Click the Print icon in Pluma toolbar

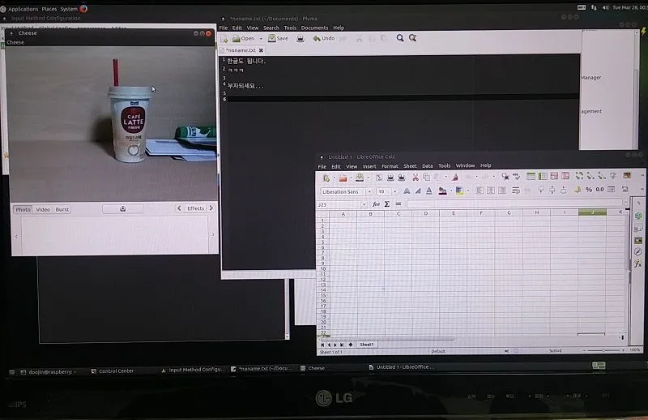301,38
